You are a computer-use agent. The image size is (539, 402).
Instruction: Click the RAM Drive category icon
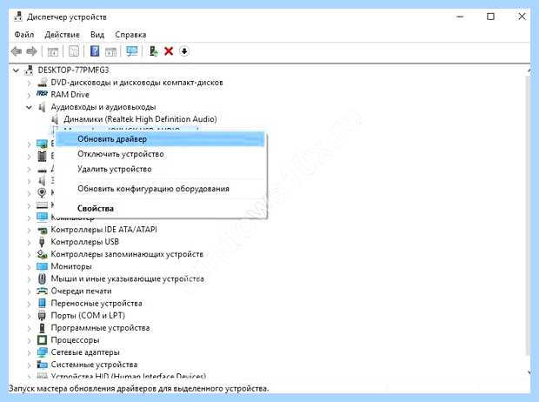click(42, 94)
